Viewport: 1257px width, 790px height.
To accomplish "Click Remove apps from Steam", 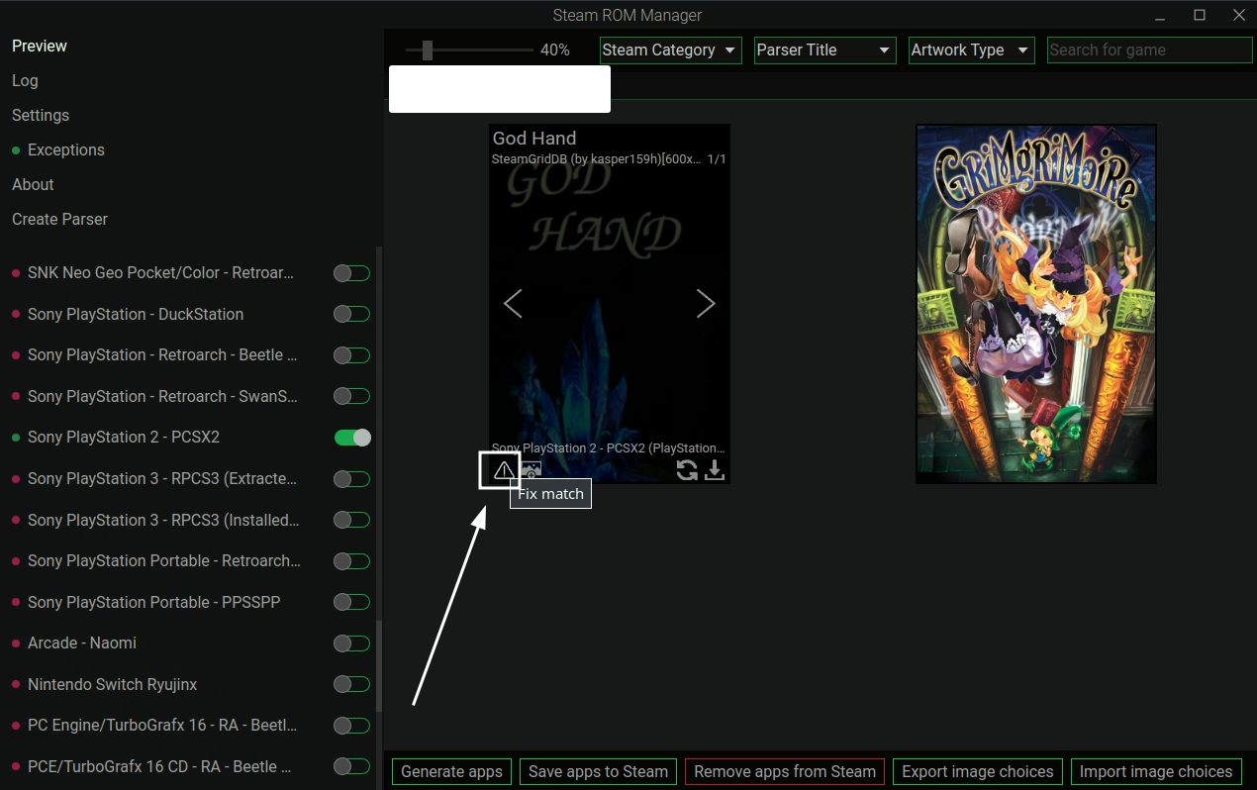I will 785,771.
